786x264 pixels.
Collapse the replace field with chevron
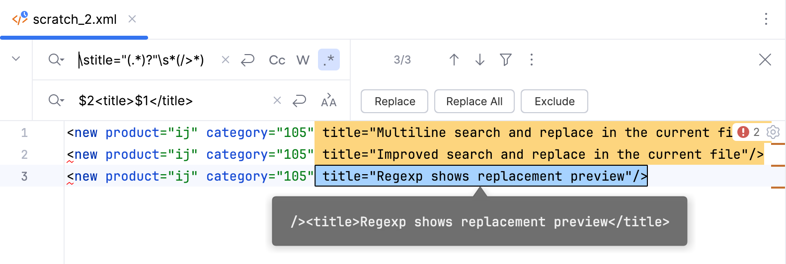tap(16, 59)
